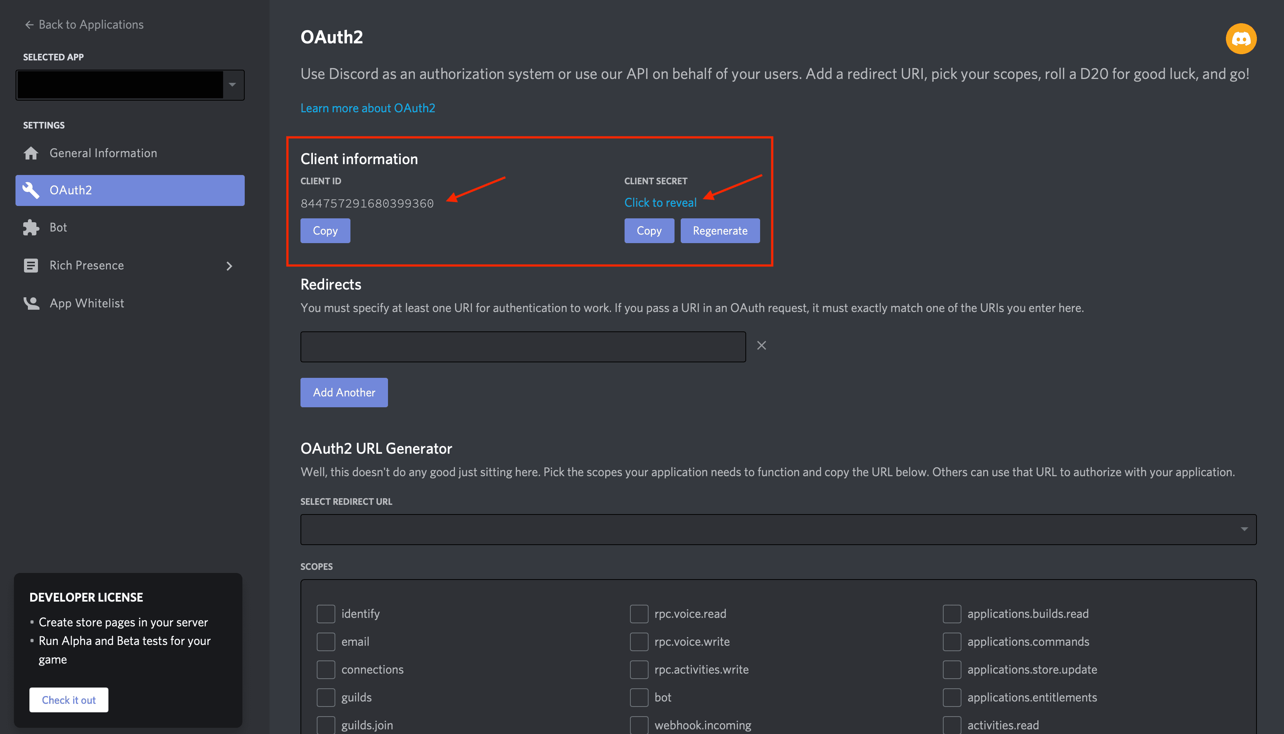Image resolution: width=1284 pixels, height=734 pixels.
Task: Tick the connections scope checkbox
Action: point(326,670)
